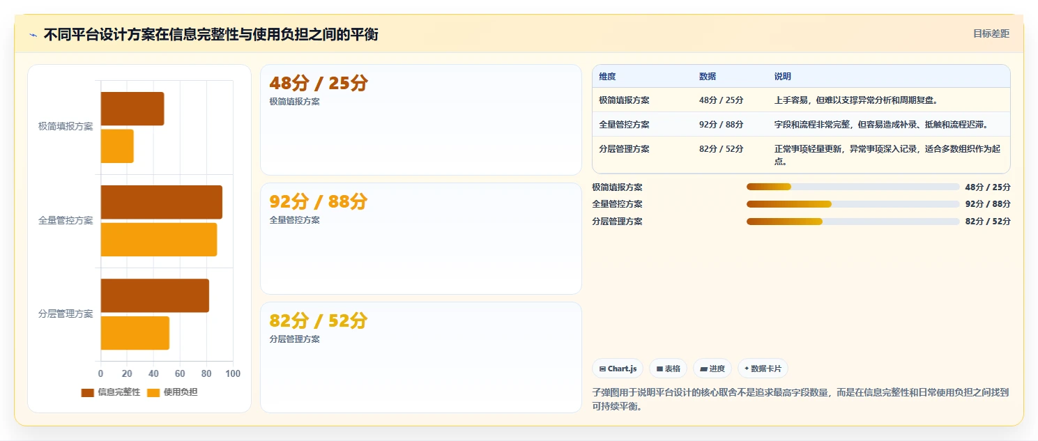Click progress value 82分 / 52分
This screenshot has width=1038, height=441.
pyautogui.click(x=988, y=222)
